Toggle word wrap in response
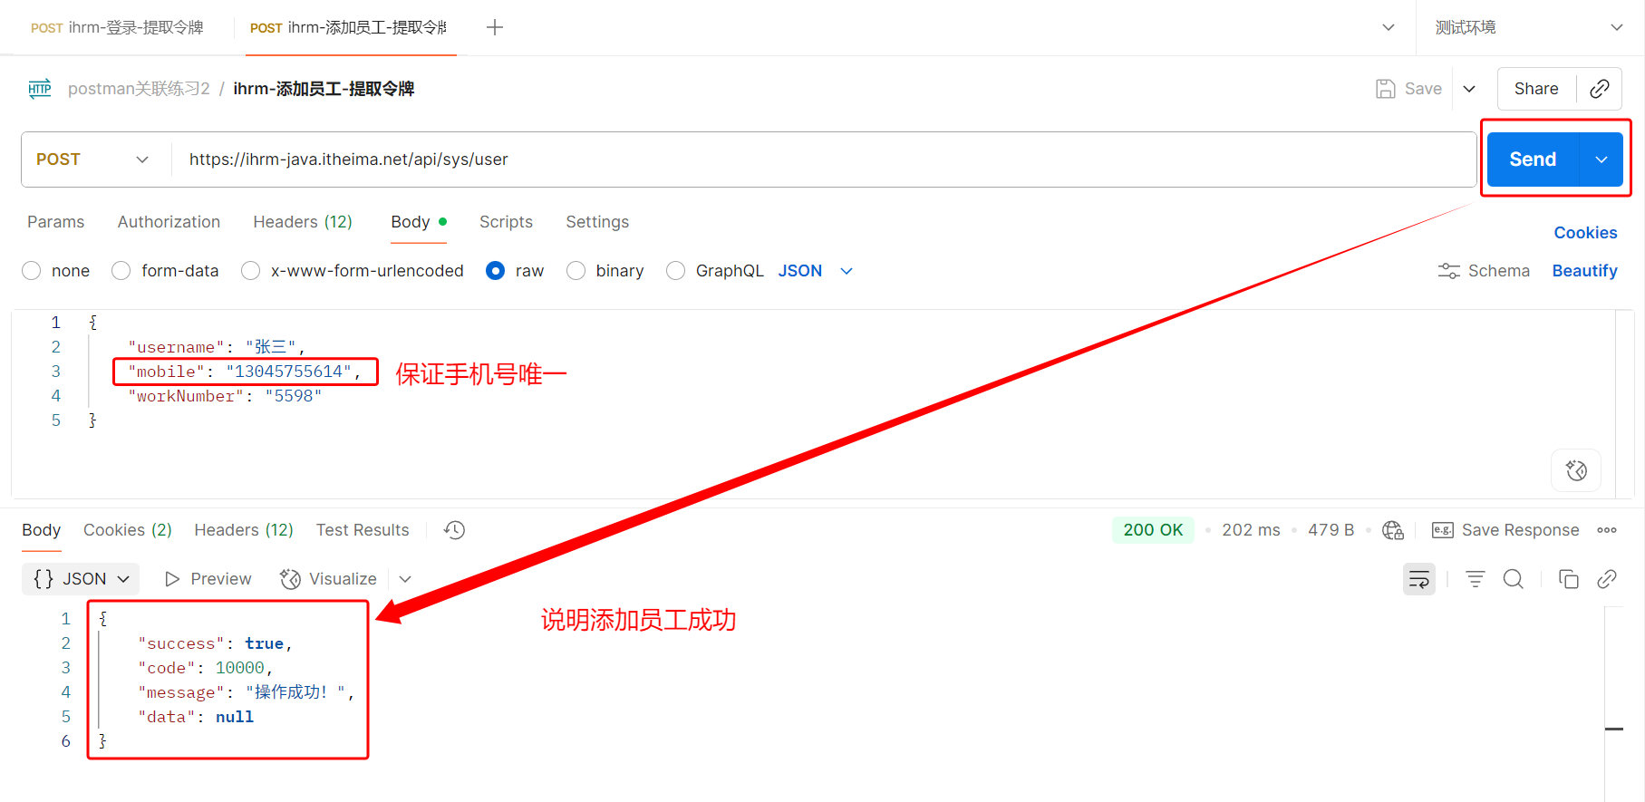Viewport: 1645px width, 802px height. click(1419, 579)
